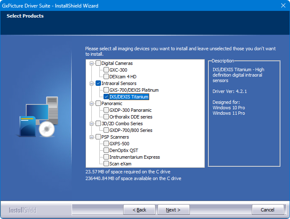Image resolution: width=290 pixels, height=219 pixels.
Task: Collapse the Digital Cameras tree node
Action: tap(92, 63)
